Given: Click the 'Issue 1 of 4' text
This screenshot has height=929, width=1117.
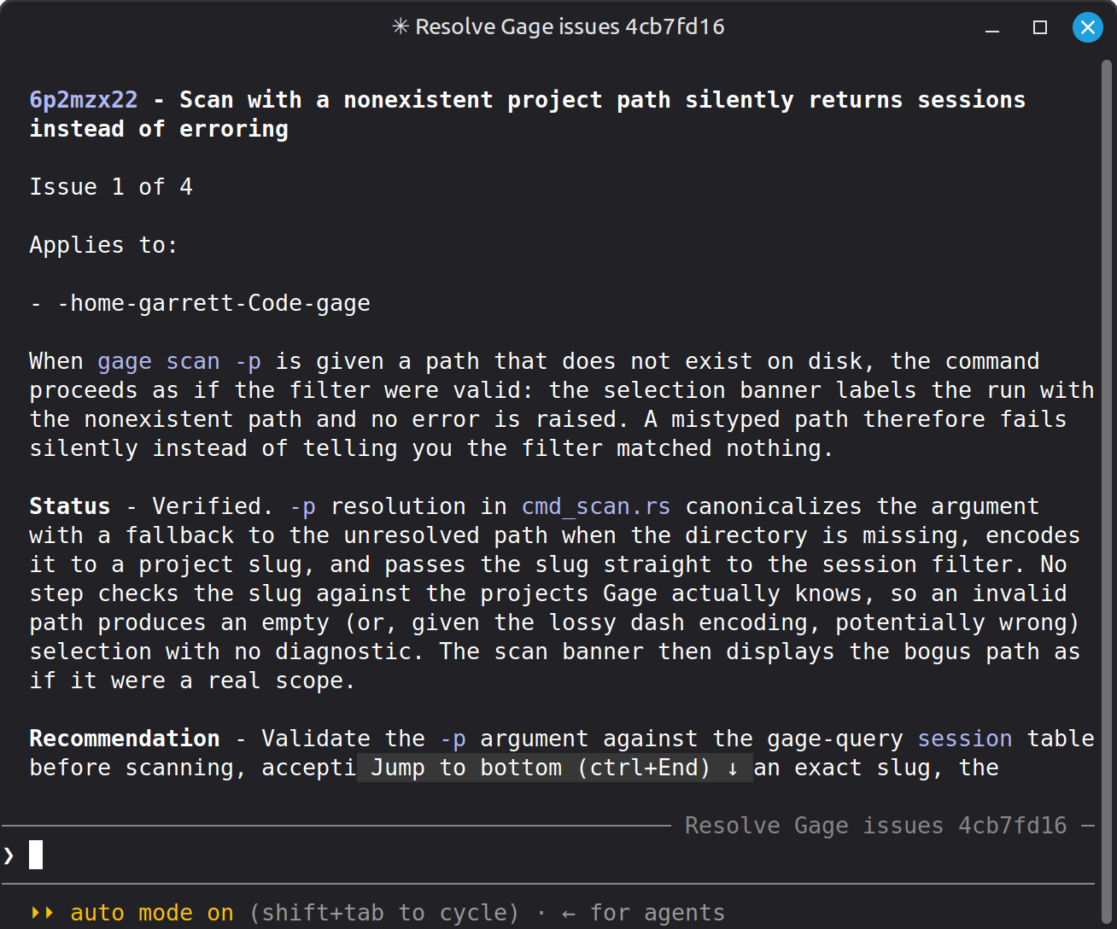Looking at the screenshot, I should click(x=111, y=187).
